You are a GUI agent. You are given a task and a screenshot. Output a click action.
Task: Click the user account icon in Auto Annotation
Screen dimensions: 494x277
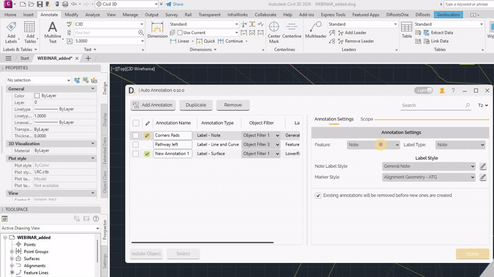[x=442, y=91]
